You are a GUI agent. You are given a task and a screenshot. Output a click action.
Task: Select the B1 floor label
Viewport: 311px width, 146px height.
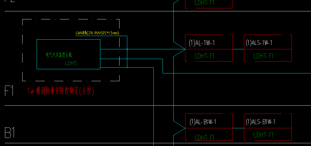[10, 133]
